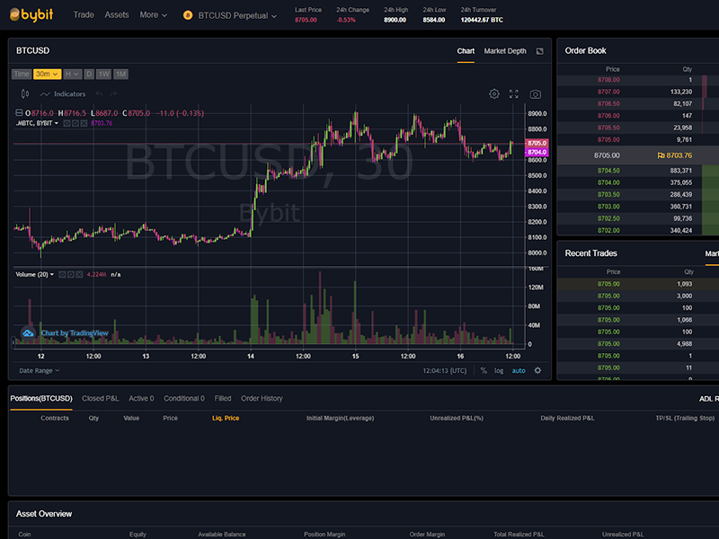Open chart settings gear above chart
Screen dimensions: 719x539
(493, 94)
